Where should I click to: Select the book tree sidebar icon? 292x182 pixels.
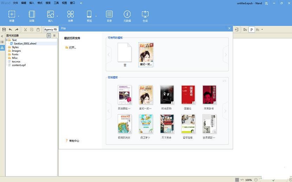click(x=2, y=48)
